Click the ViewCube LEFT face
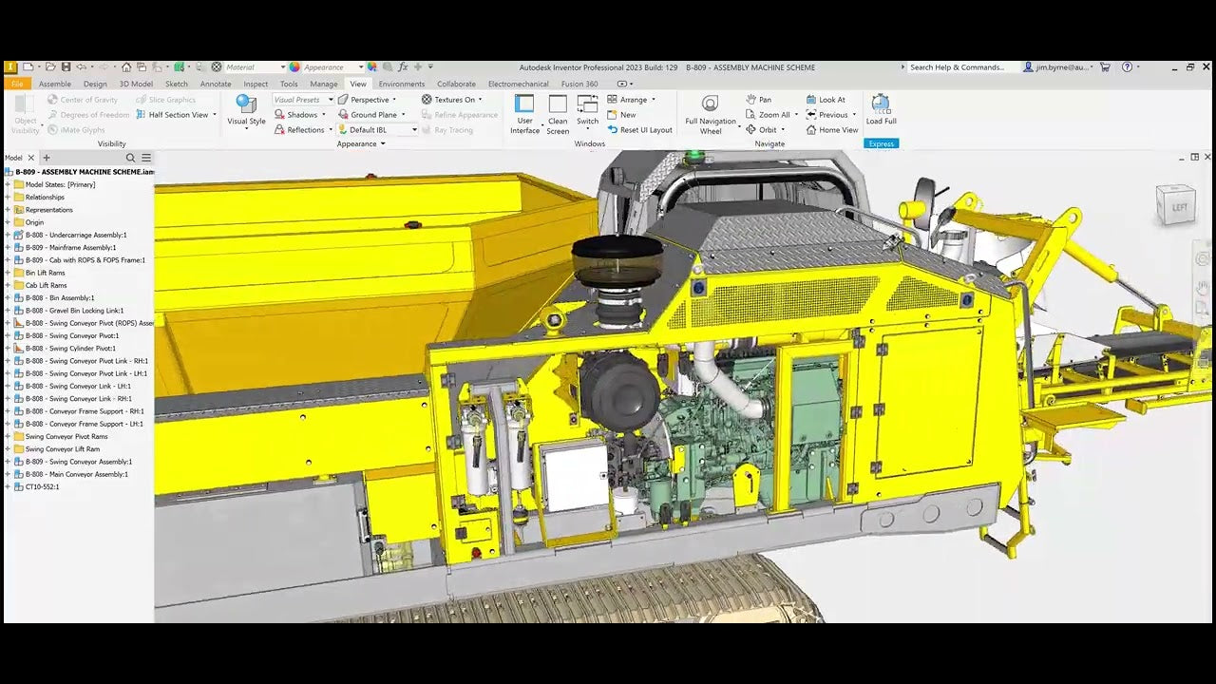Image resolution: width=1216 pixels, height=684 pixels. point(1178,206)
